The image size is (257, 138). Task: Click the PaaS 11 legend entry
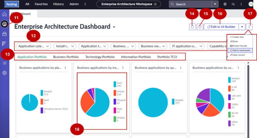click(118, 110)
